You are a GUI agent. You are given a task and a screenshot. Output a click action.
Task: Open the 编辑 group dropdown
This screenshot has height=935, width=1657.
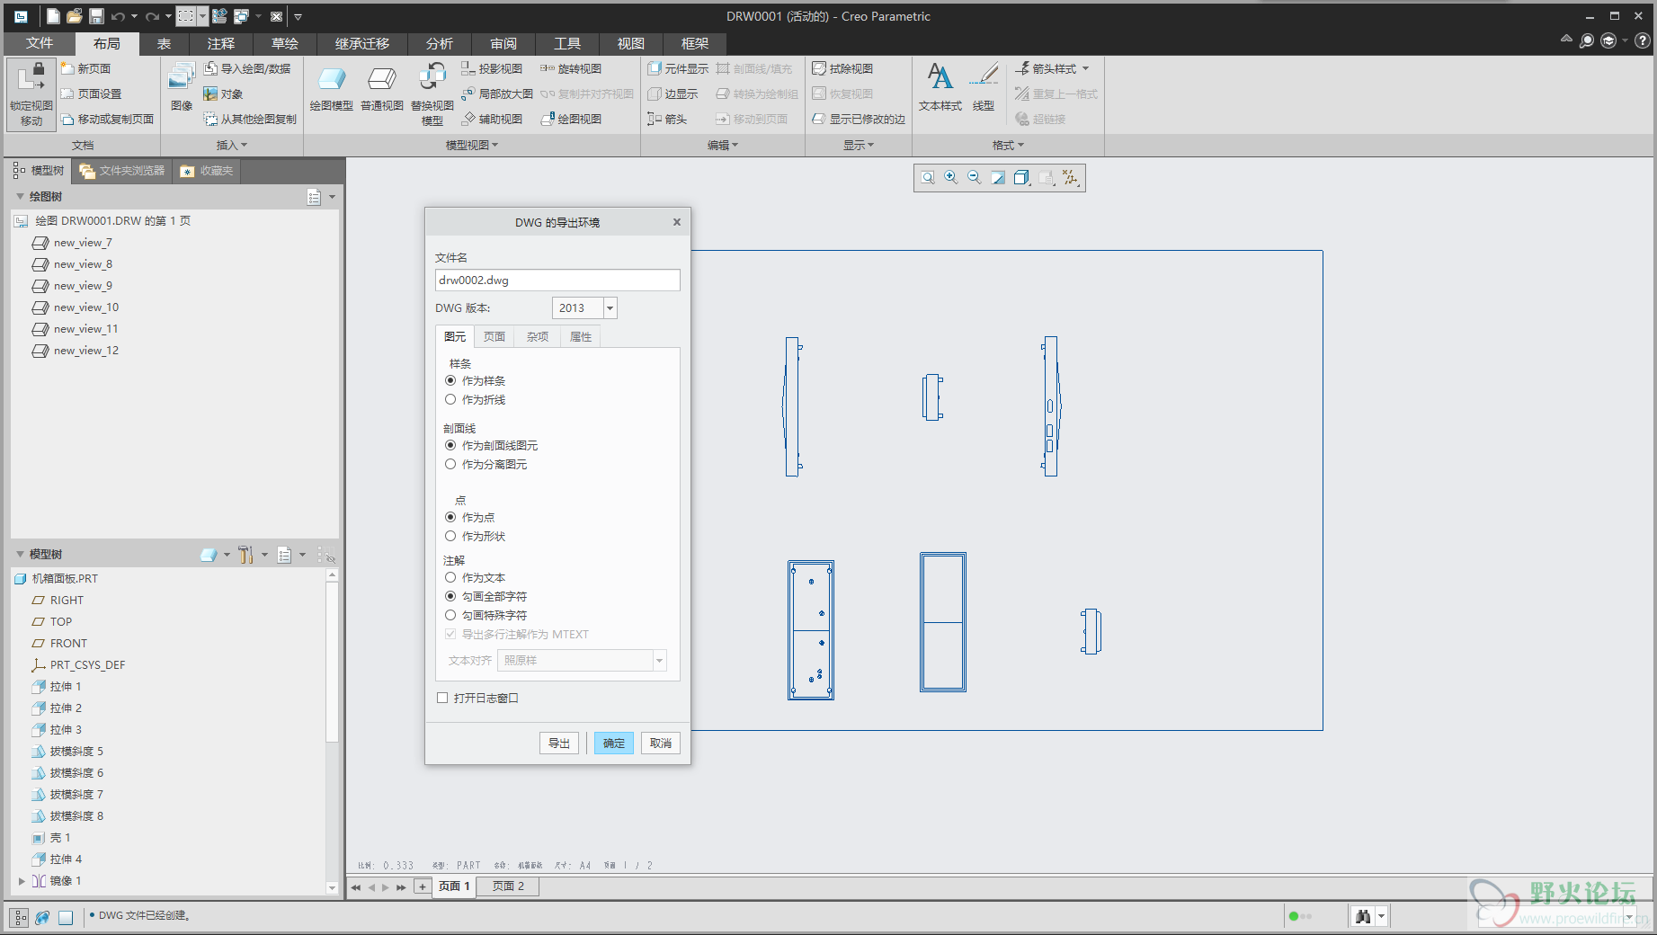(x=723, y=145)
